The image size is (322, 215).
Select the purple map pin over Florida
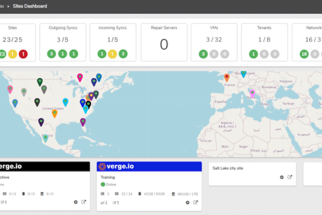click(83, 122)
